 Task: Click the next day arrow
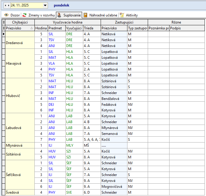point(8,5)
